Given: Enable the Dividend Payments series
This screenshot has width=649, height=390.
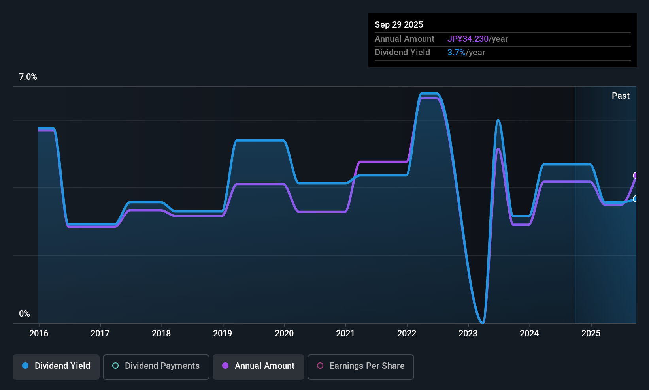Looking at the screenshot, I should (x=156, y=367).
